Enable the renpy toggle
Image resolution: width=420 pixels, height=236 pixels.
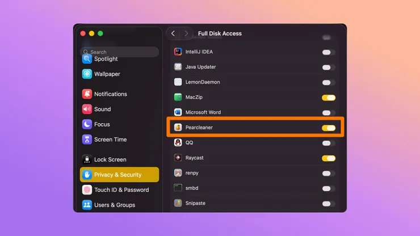329,174
